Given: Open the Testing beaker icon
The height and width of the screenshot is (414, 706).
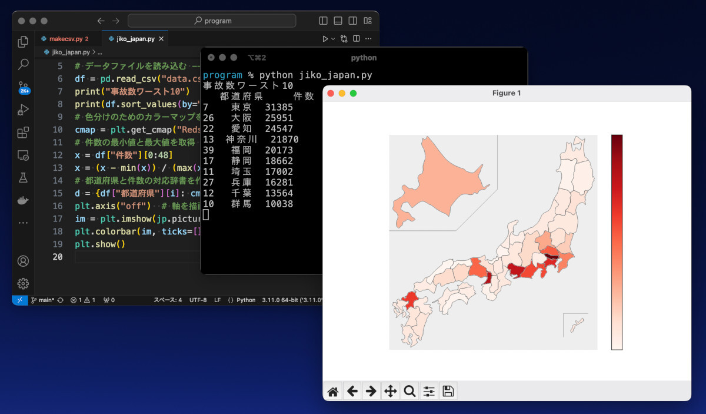Looking at the screenshot, I should coord(24,177).
